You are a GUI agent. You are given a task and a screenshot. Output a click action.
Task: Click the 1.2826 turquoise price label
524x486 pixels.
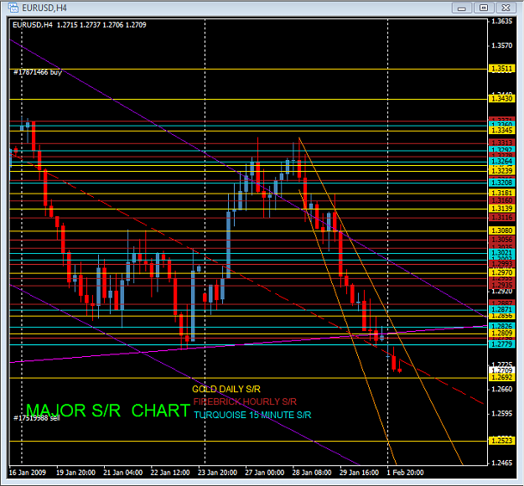click(x=501, y=326)
